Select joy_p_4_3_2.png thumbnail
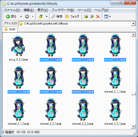 18,46
